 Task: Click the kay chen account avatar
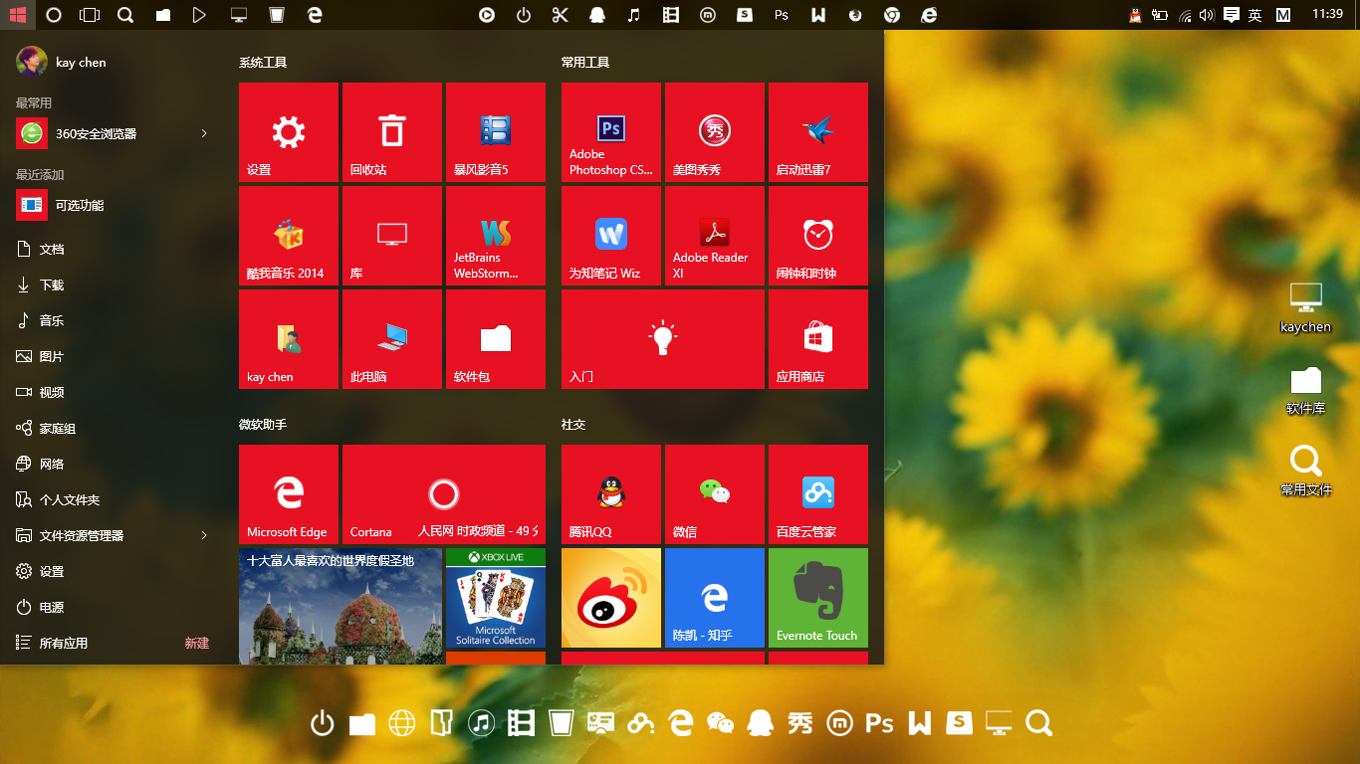(x=32, y=62)
